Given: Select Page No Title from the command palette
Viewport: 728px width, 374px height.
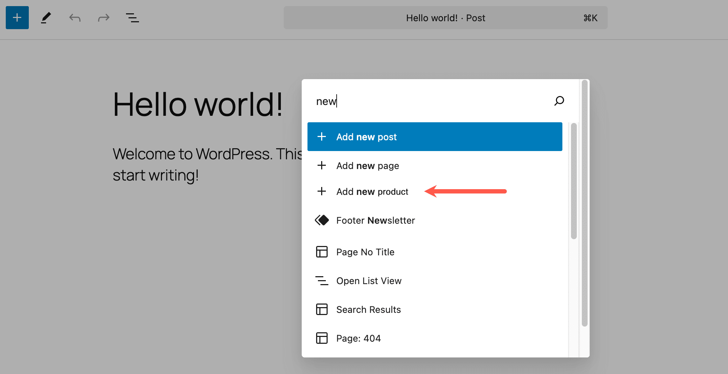Looking at the screenshot, I should [x=365, y=252].
